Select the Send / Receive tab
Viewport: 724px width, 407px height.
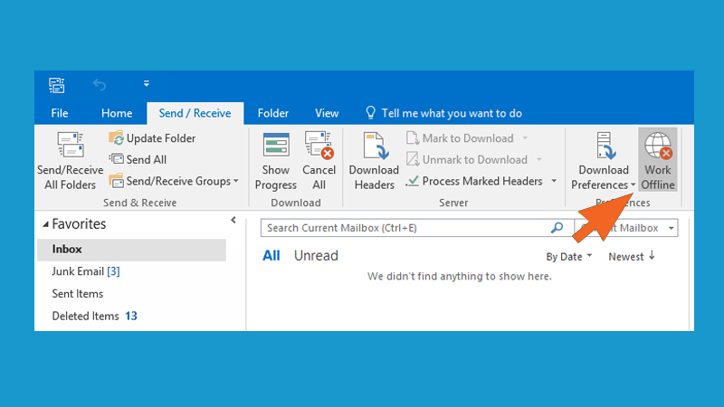coord(195,114)
